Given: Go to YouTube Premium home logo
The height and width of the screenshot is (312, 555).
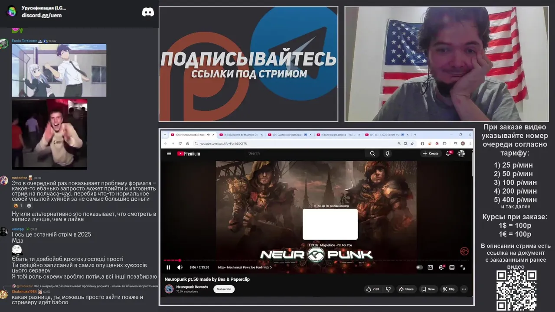Looking at the screenshot, I should pyautogui.click(x=189, y=153).
